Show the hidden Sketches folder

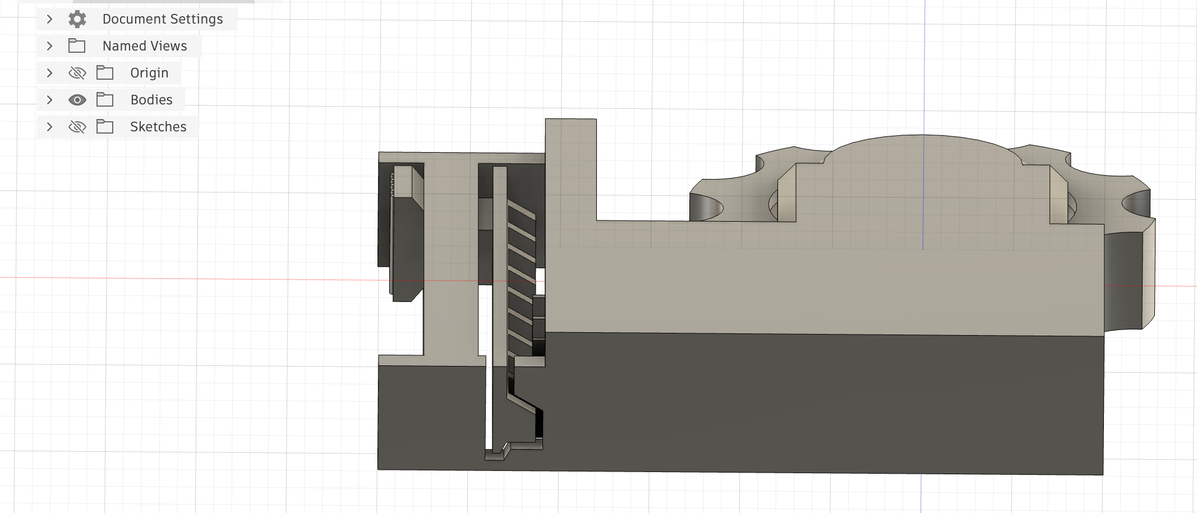(x=77, y=127)
